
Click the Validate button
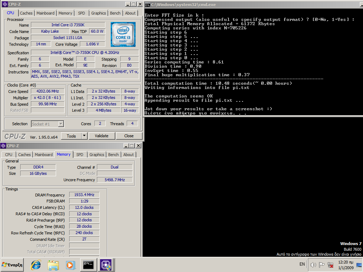[x=101, y=136]
